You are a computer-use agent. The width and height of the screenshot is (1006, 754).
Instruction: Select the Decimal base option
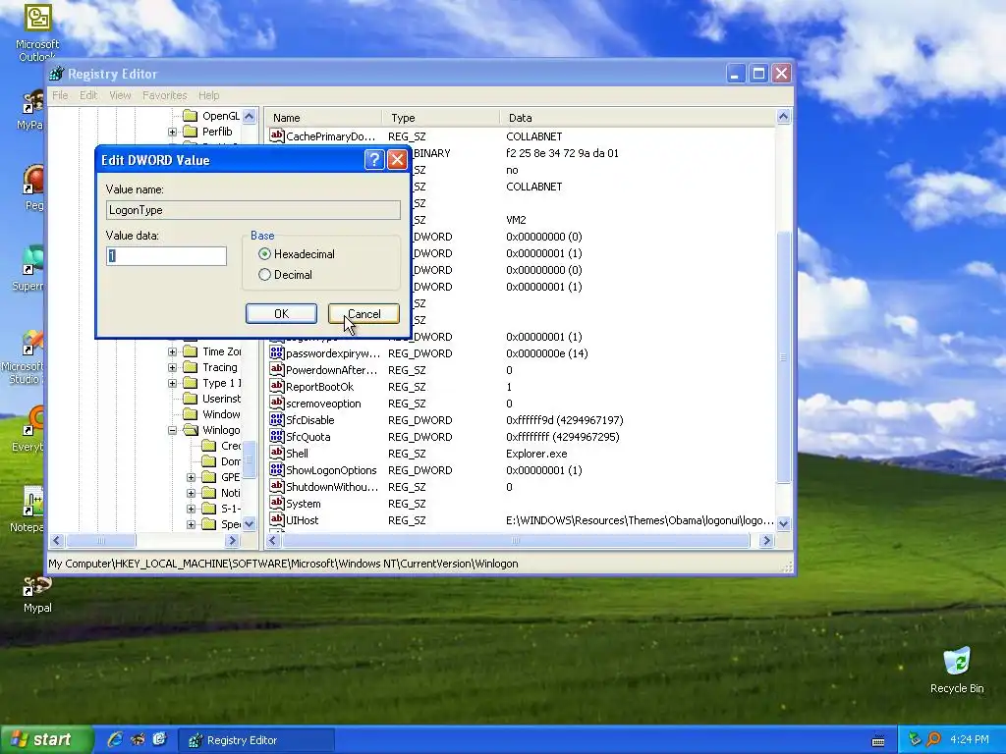285,275
